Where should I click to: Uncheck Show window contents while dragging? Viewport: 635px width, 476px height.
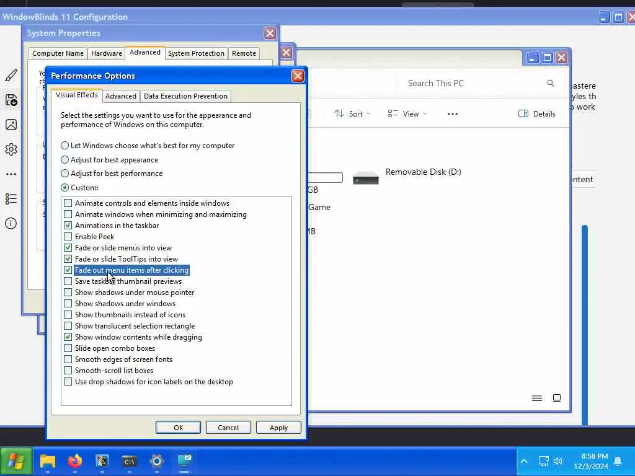pos(68,337)
